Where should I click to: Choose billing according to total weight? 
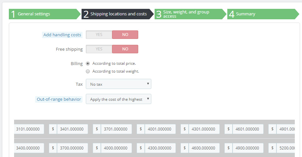(88, 71)
